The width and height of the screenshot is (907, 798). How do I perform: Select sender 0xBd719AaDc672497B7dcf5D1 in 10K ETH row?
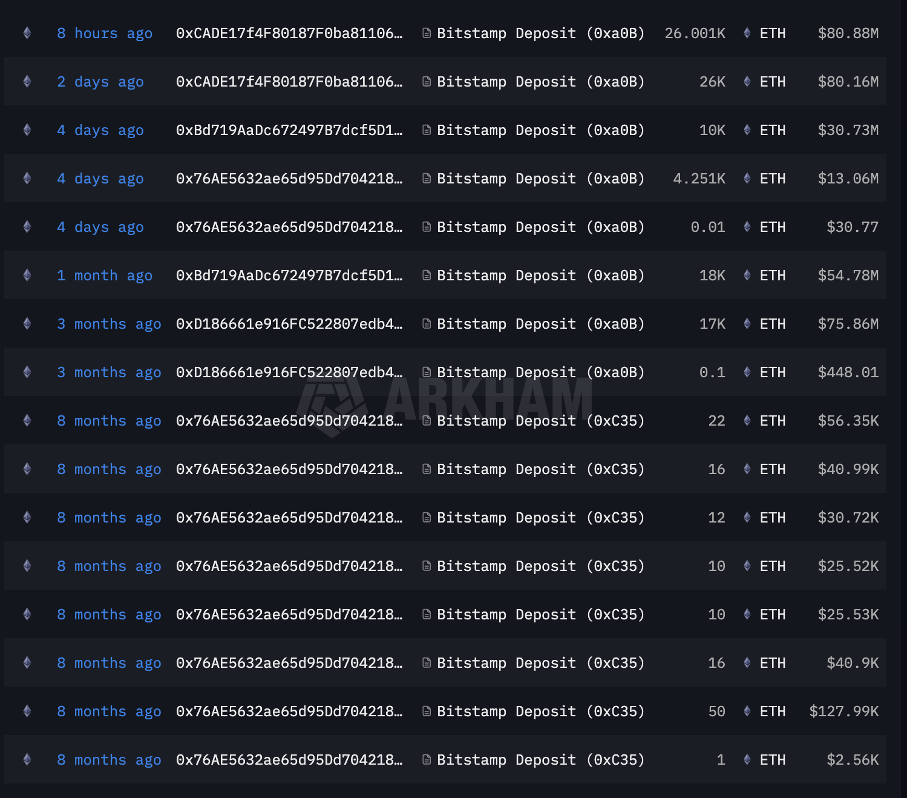[289, 130]
